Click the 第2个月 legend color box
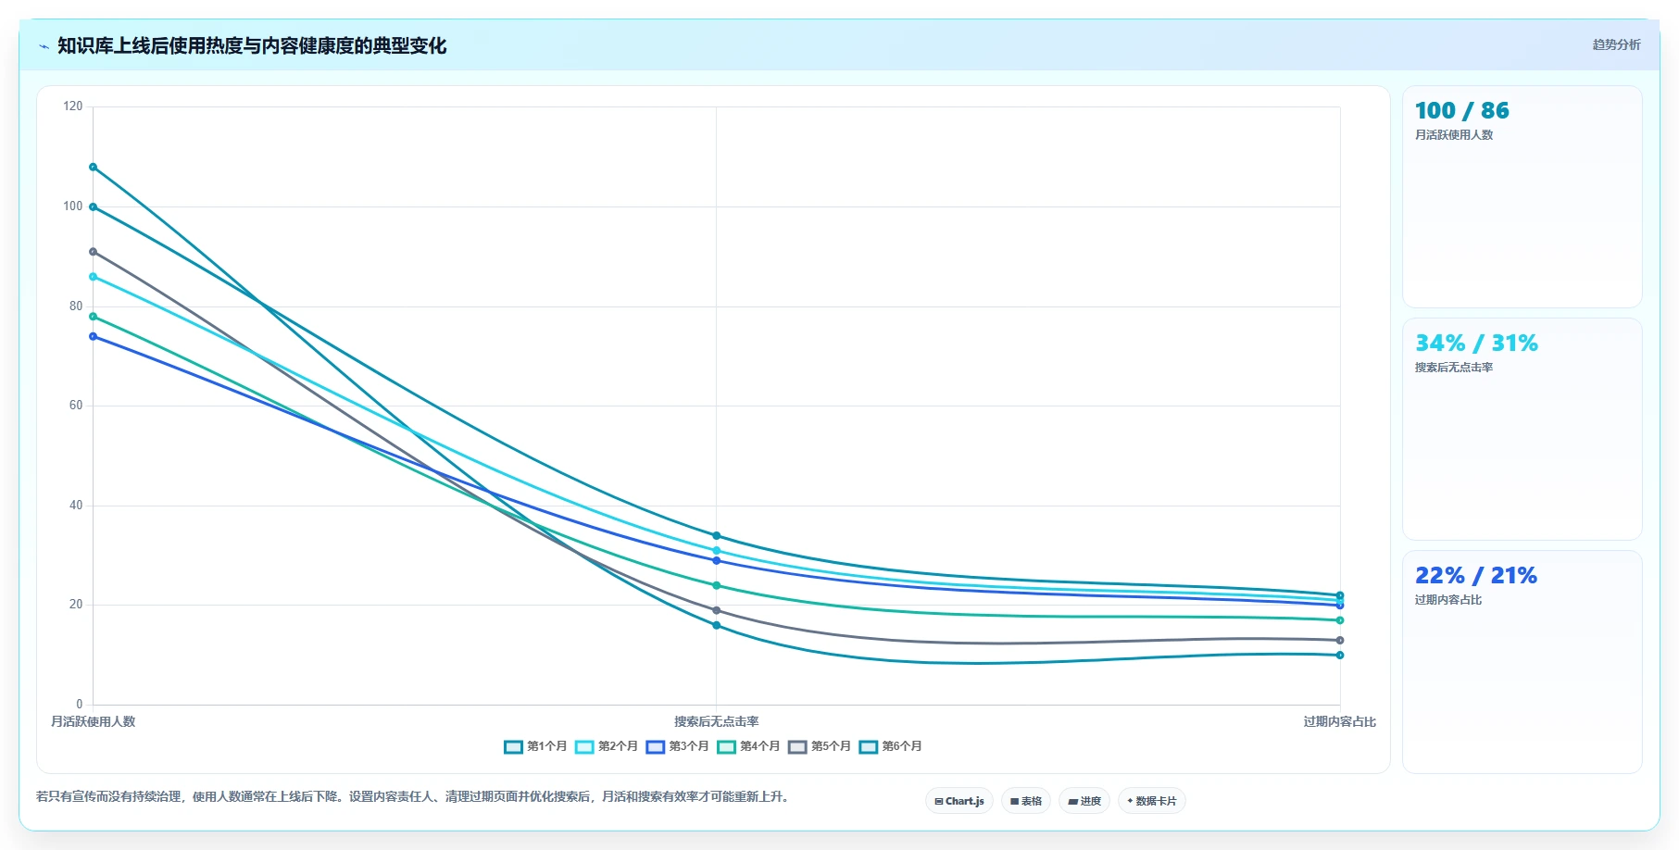 (x=584, y=747)
